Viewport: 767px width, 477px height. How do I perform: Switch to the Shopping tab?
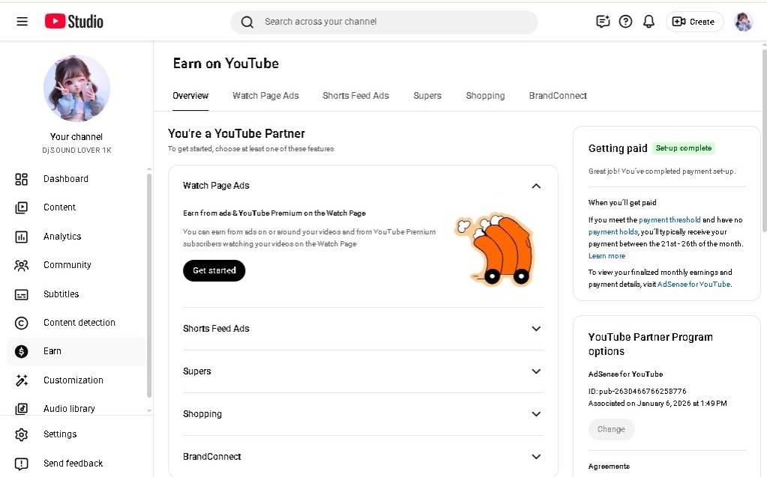point(485,96)
